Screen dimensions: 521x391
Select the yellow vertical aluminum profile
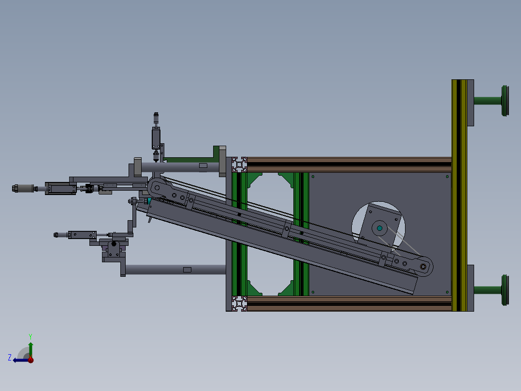click(x=459, y=195)
